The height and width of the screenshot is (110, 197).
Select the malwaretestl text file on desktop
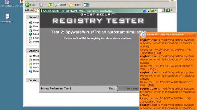point(7,18)
